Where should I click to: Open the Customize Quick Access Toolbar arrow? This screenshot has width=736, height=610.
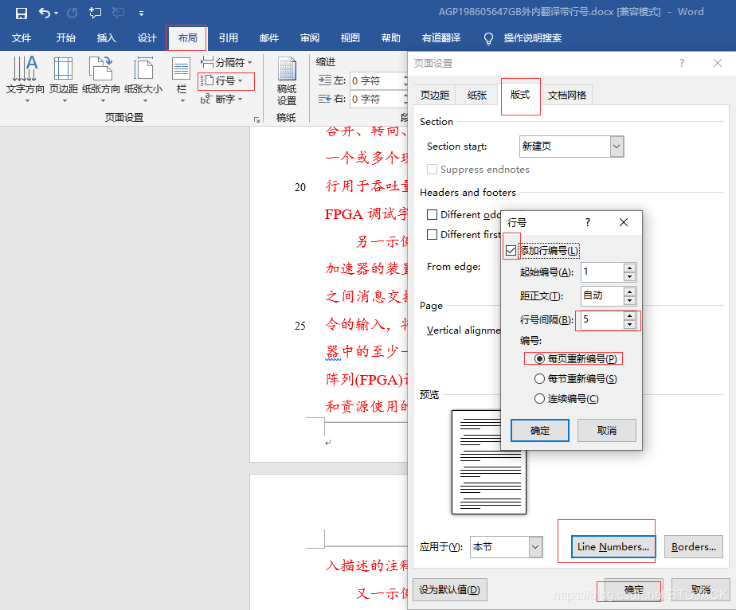pyautogui.click(x=141, y=14)
